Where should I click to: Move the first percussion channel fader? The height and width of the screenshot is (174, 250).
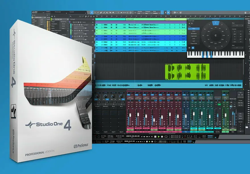click(130, 115)
